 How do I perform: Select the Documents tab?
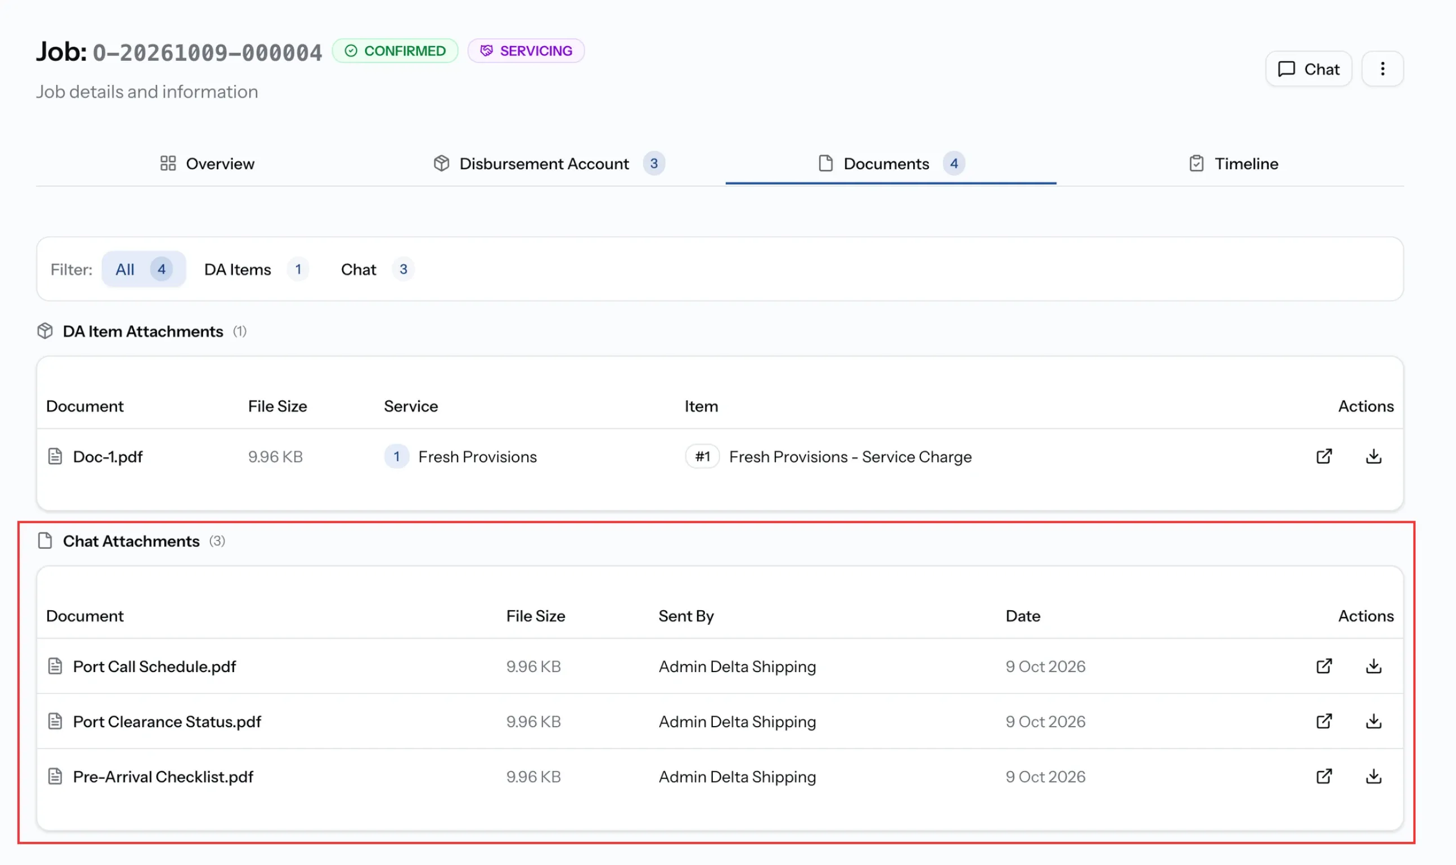click(891, 164)
